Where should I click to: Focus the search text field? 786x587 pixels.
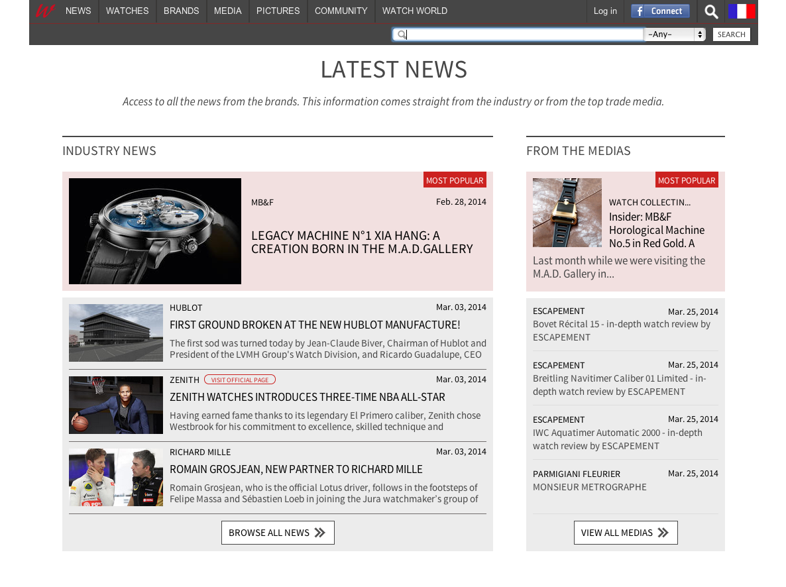click(518, 34)
